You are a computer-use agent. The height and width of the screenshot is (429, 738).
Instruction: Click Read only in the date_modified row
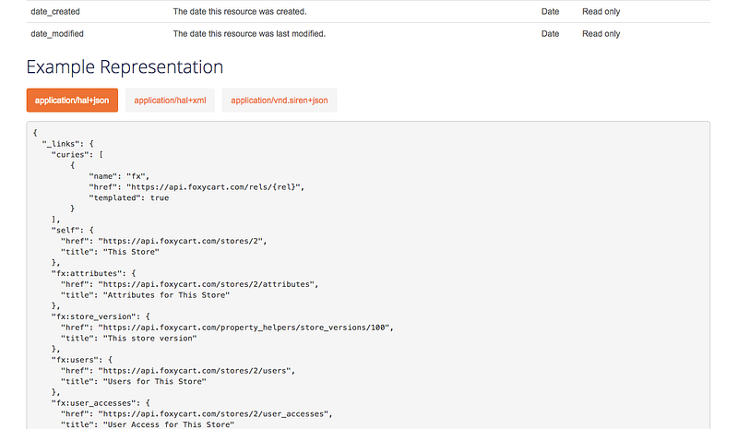pos(601,34)
